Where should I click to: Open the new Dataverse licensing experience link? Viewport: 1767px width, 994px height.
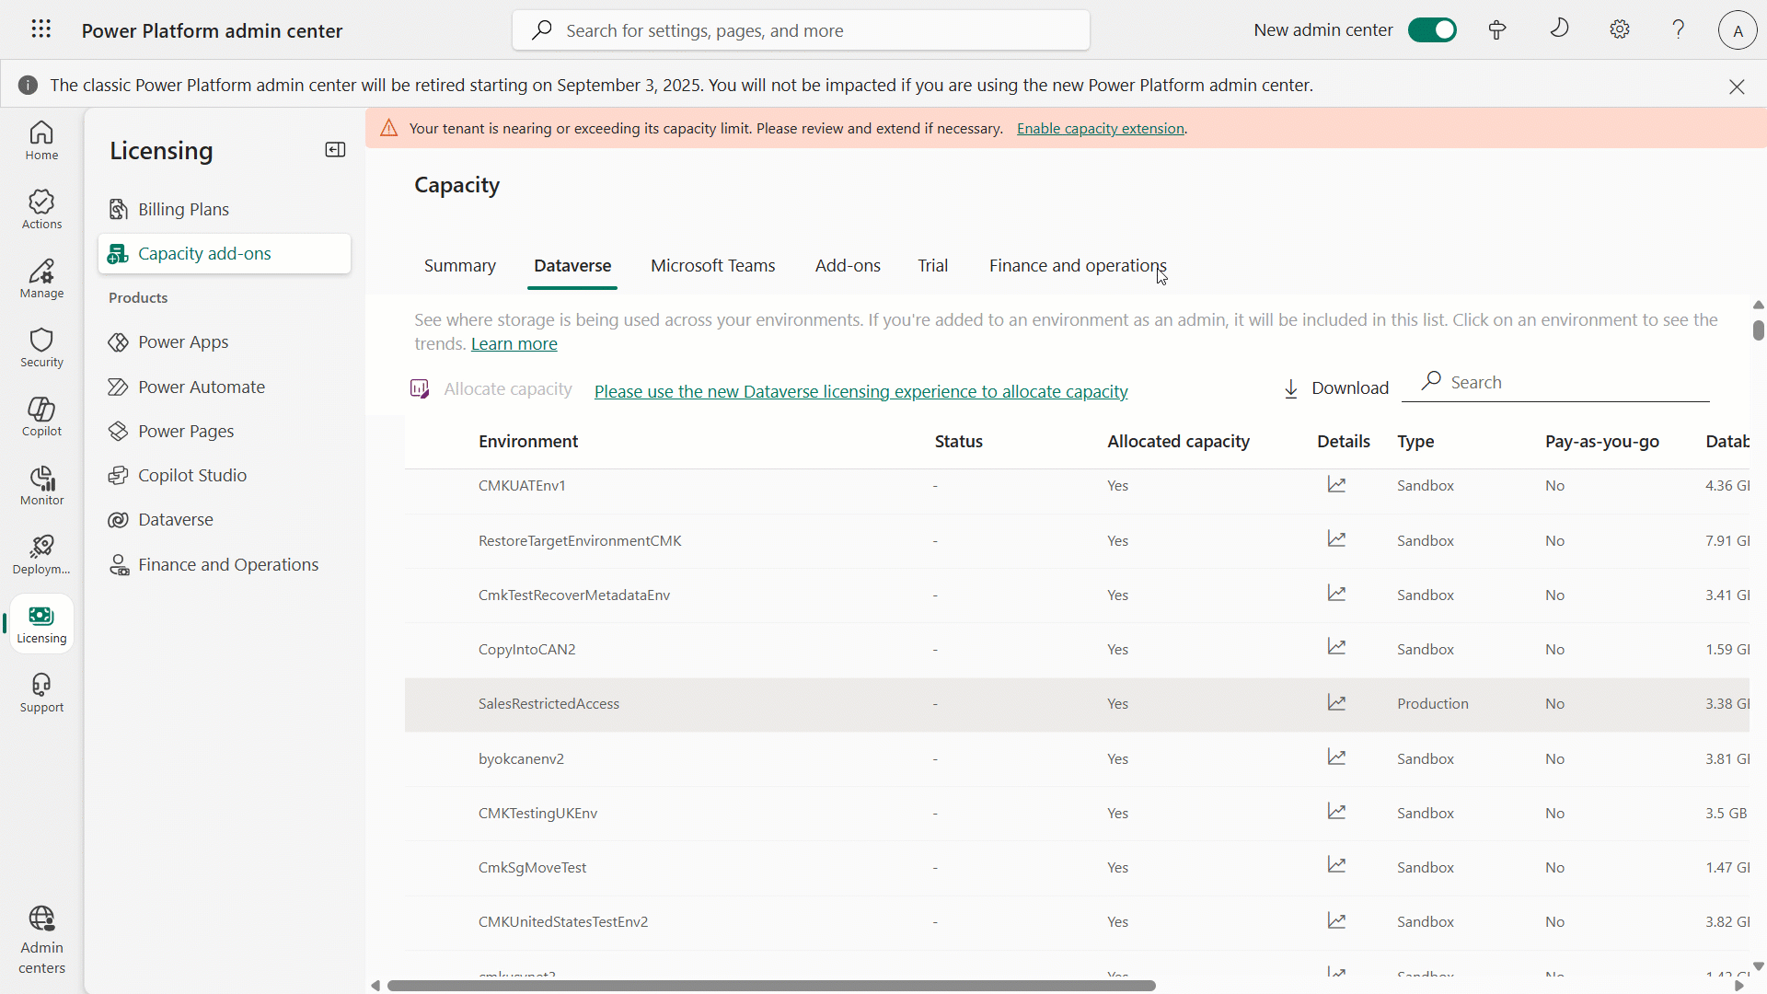coord(860,392)
